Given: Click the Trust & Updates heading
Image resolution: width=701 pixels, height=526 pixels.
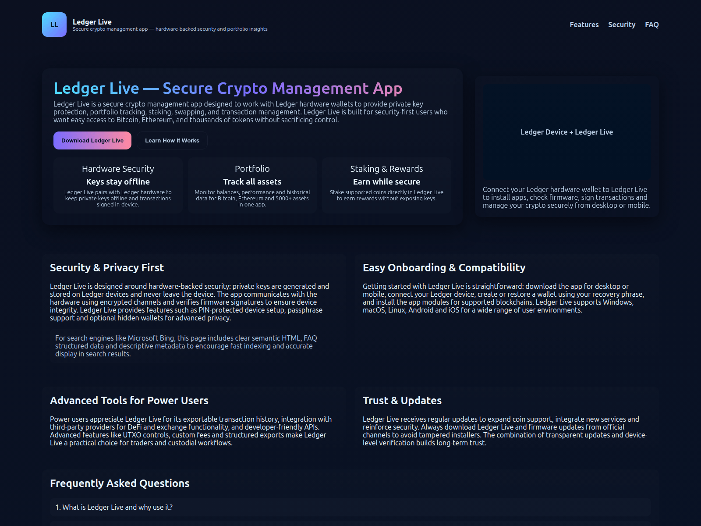Looking at the screenshot, I should pyautogui.click(x=402, y=401).
